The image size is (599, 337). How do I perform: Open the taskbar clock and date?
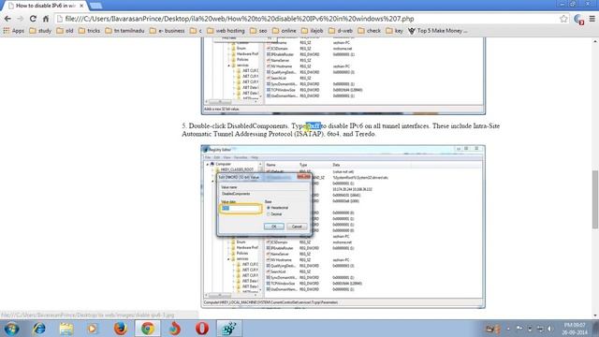[x=575, y=329]
